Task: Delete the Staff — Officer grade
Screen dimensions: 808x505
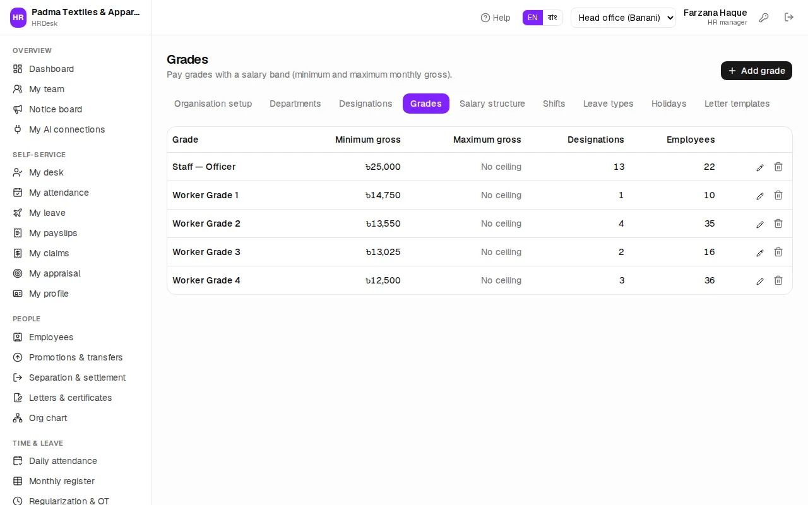Action: (x=778, y=167)
